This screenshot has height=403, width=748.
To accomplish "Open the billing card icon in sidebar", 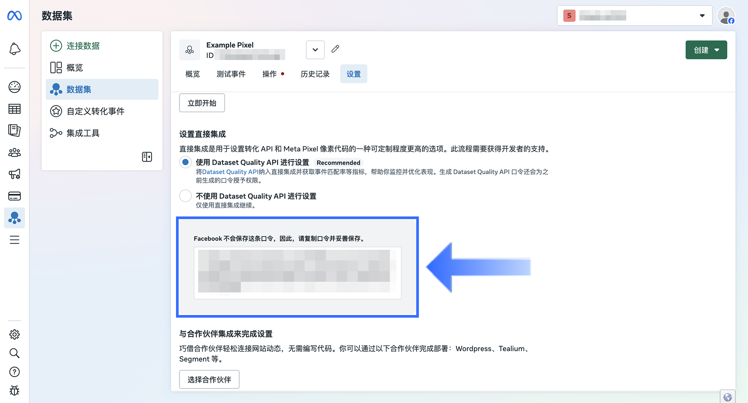I will pos(15,196).
